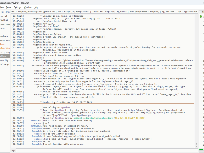
Task: Open the Server menu
Action: tap(9, 7)
